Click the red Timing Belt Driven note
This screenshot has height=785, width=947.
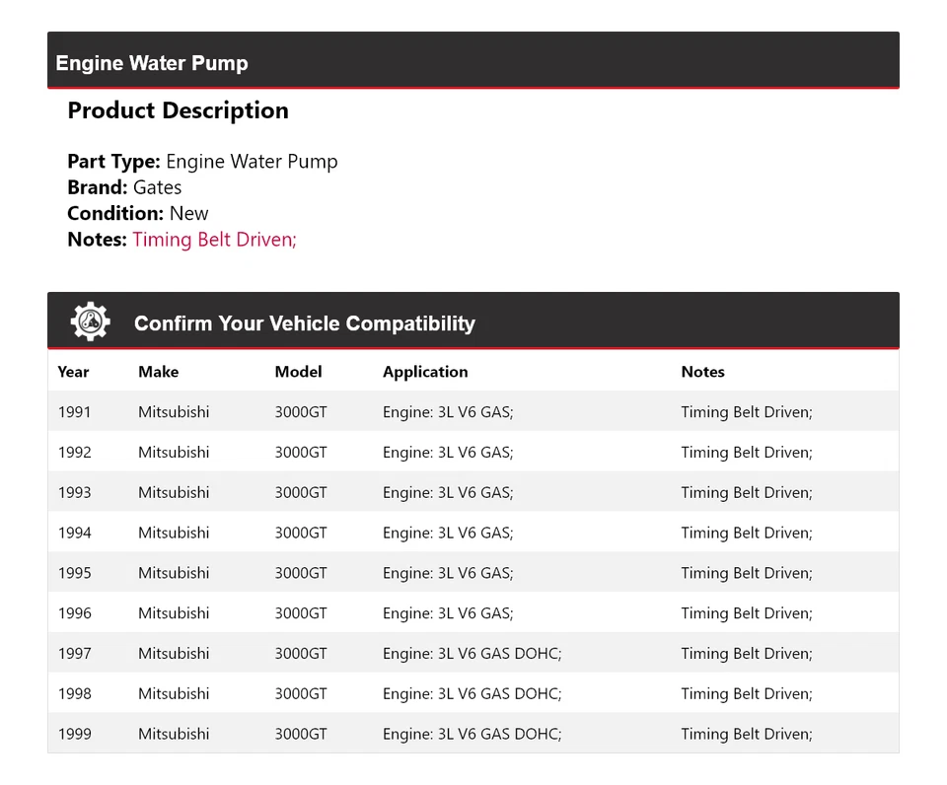(x=214, y=239)
